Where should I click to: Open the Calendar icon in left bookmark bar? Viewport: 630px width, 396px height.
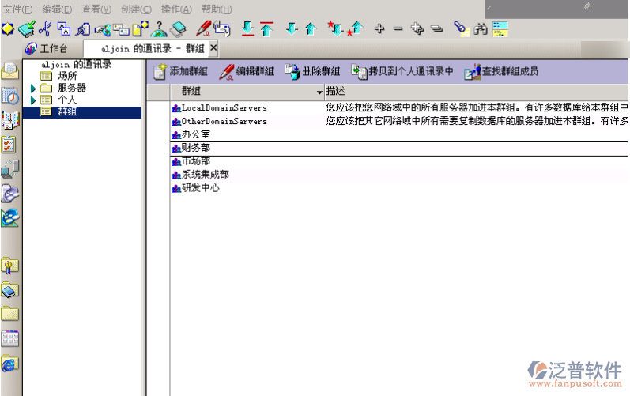point(9,96)
